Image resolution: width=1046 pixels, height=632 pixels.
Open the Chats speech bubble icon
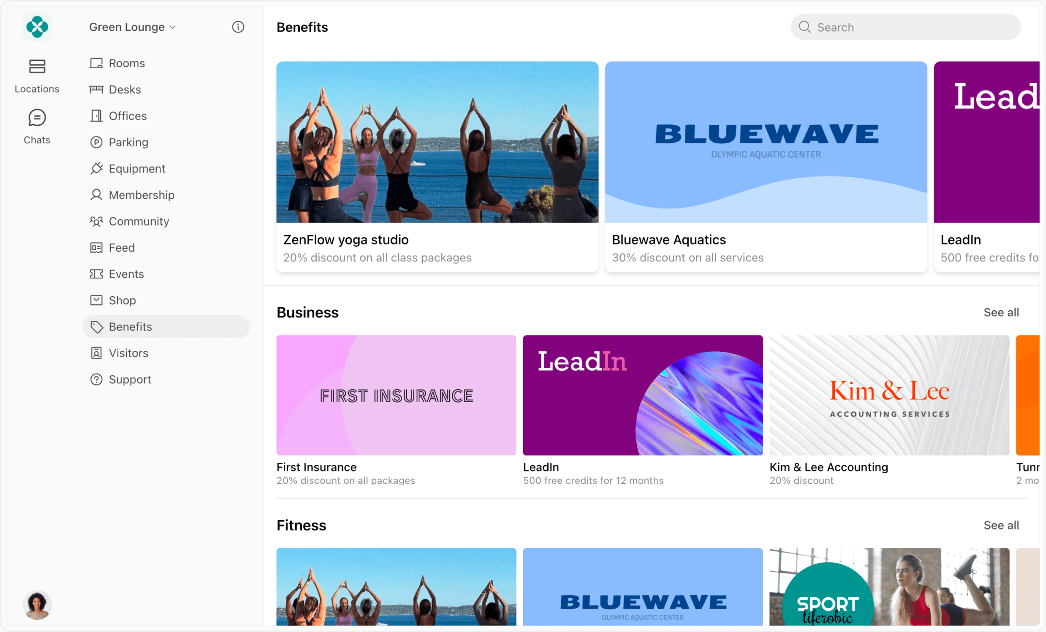[37, 118]
